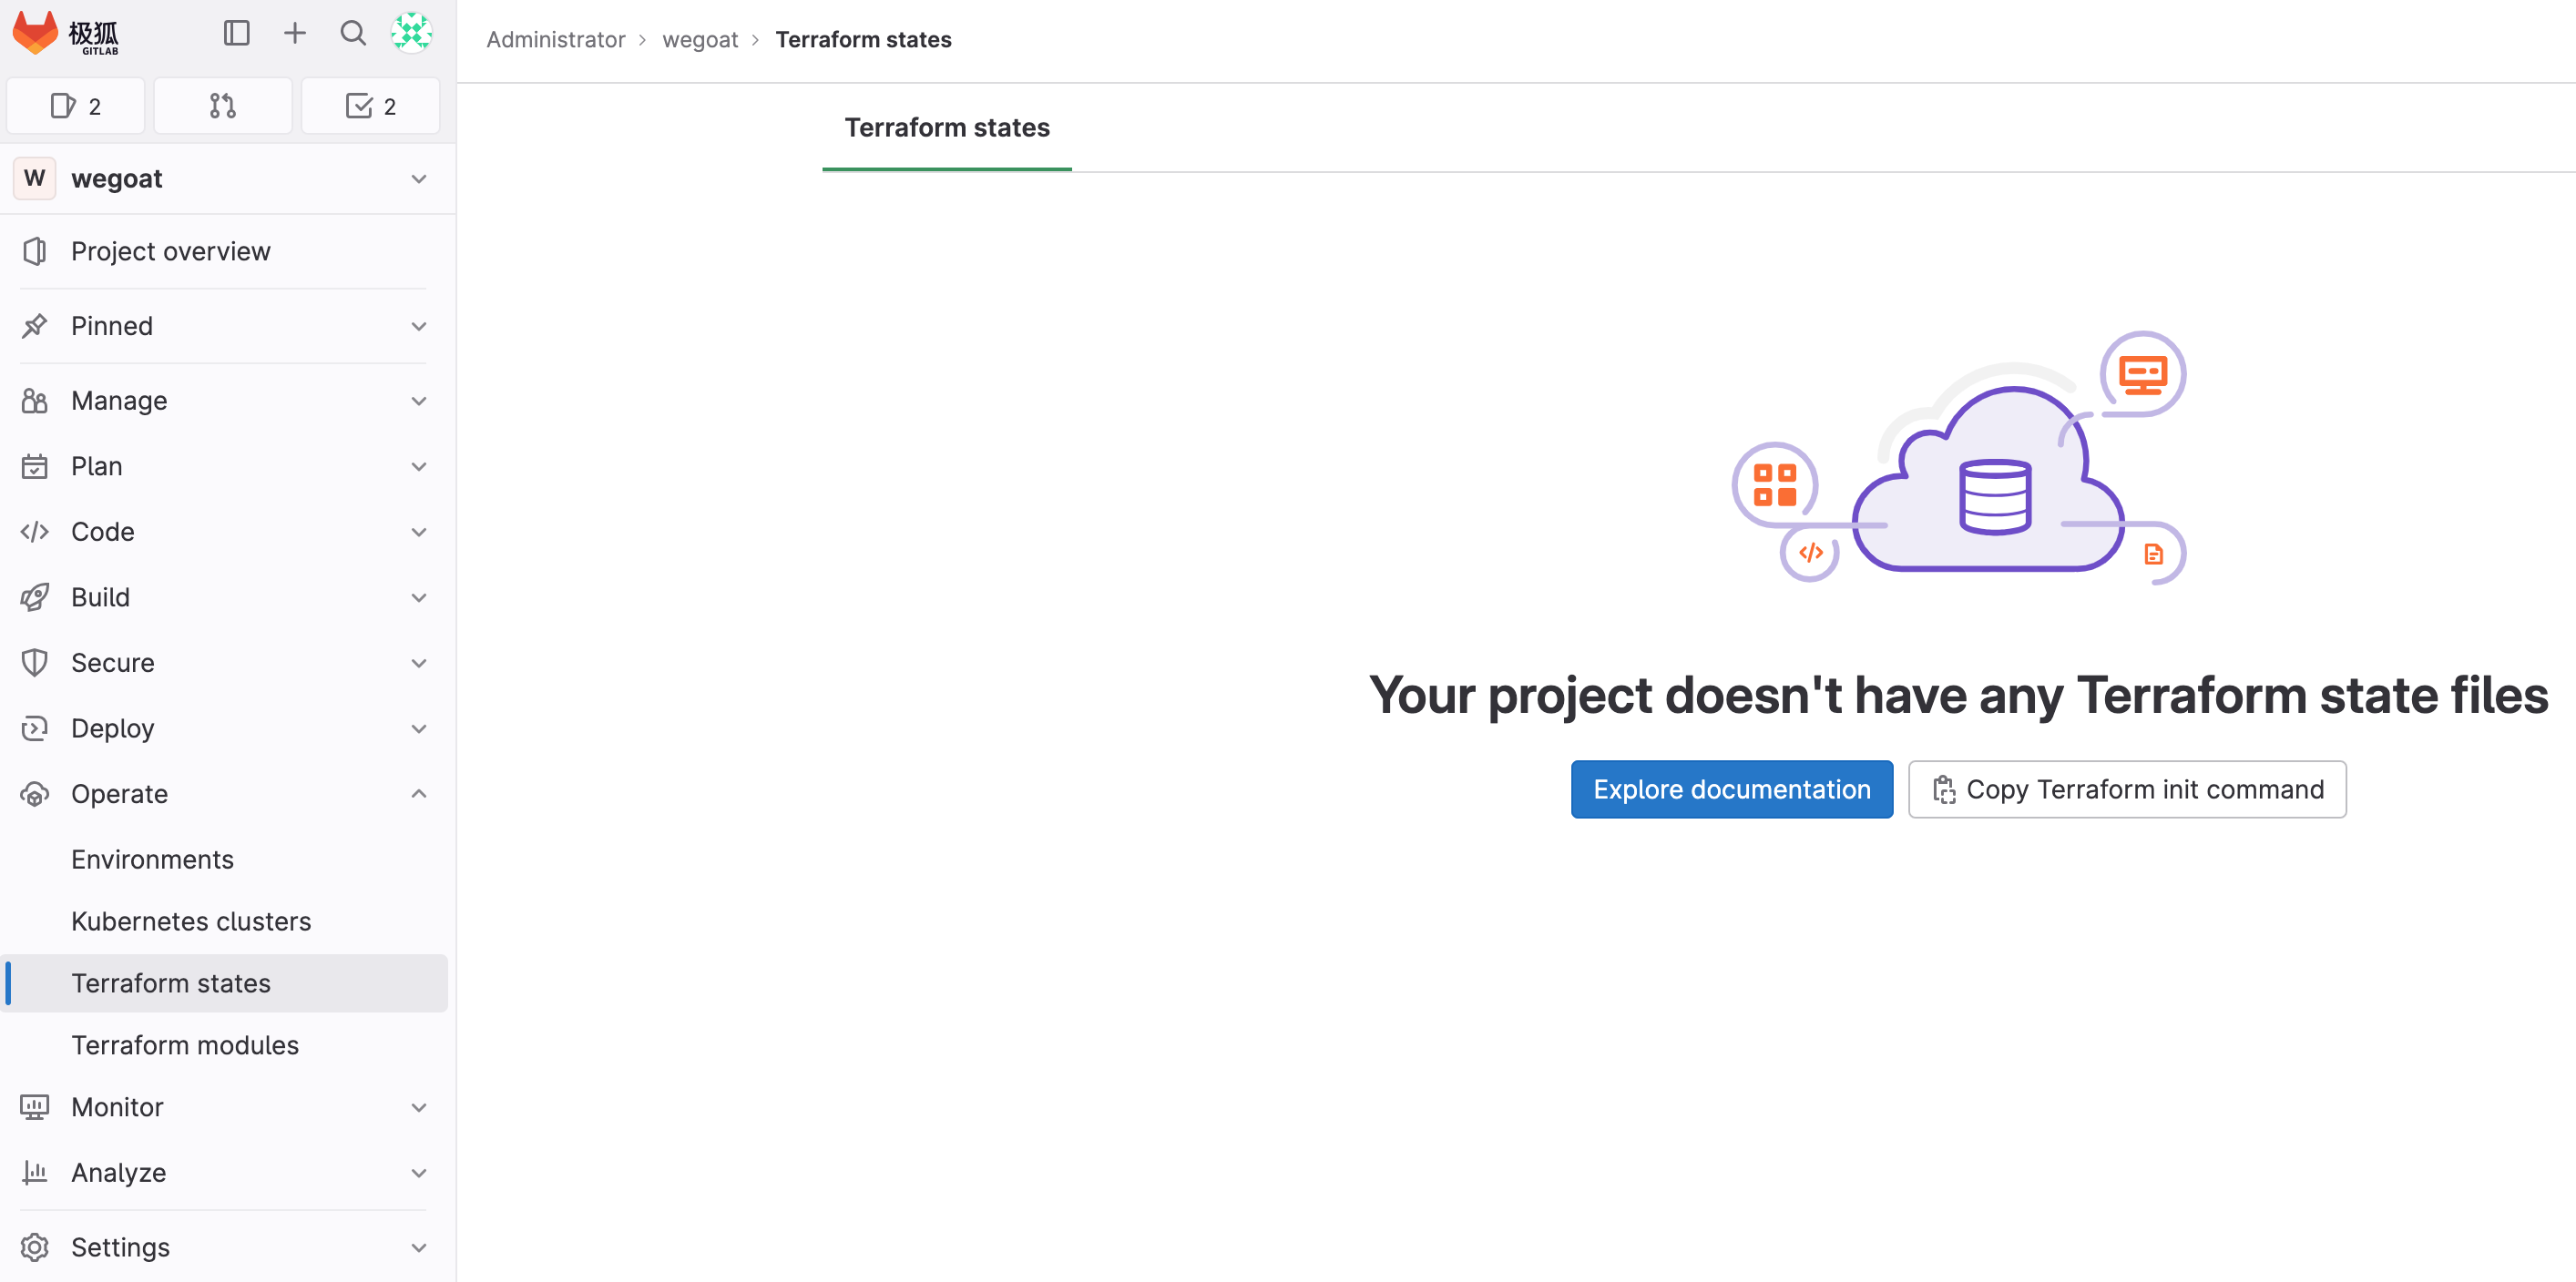Open Project overview in sidebar

pos(171,250)
